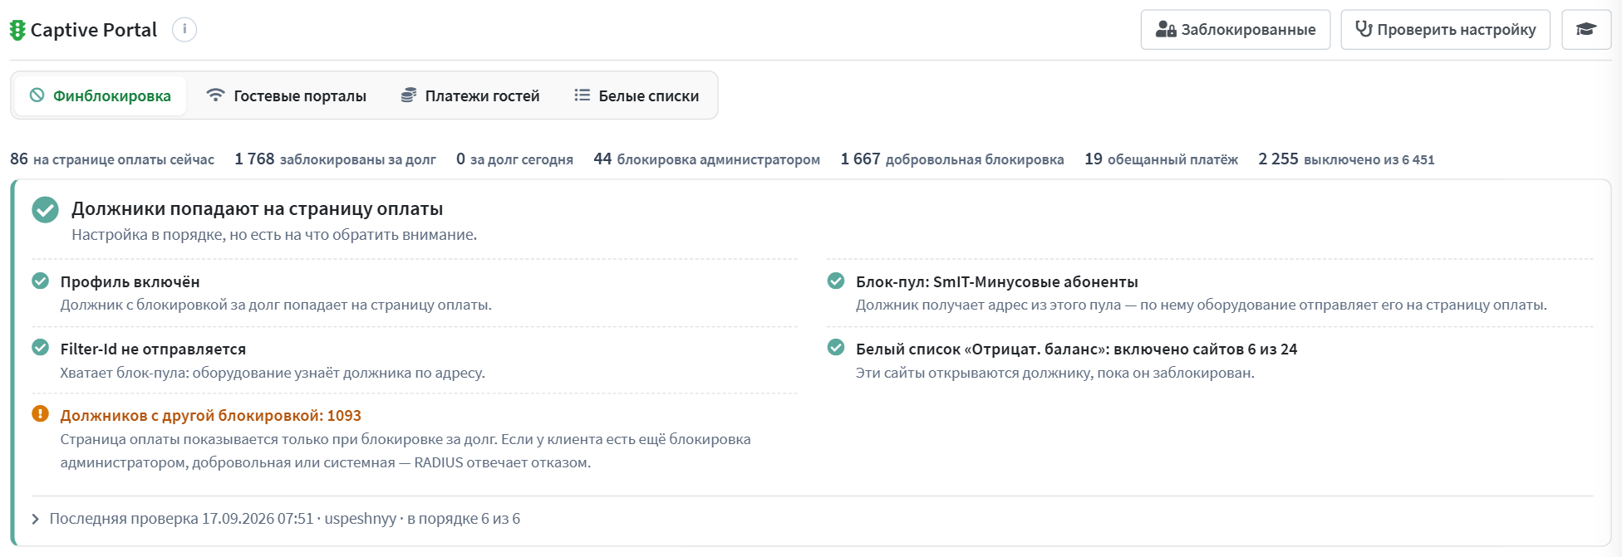This screenshot has height=557, width=1622.
Task: Click the graduation cap help button
Action: 1586,30
